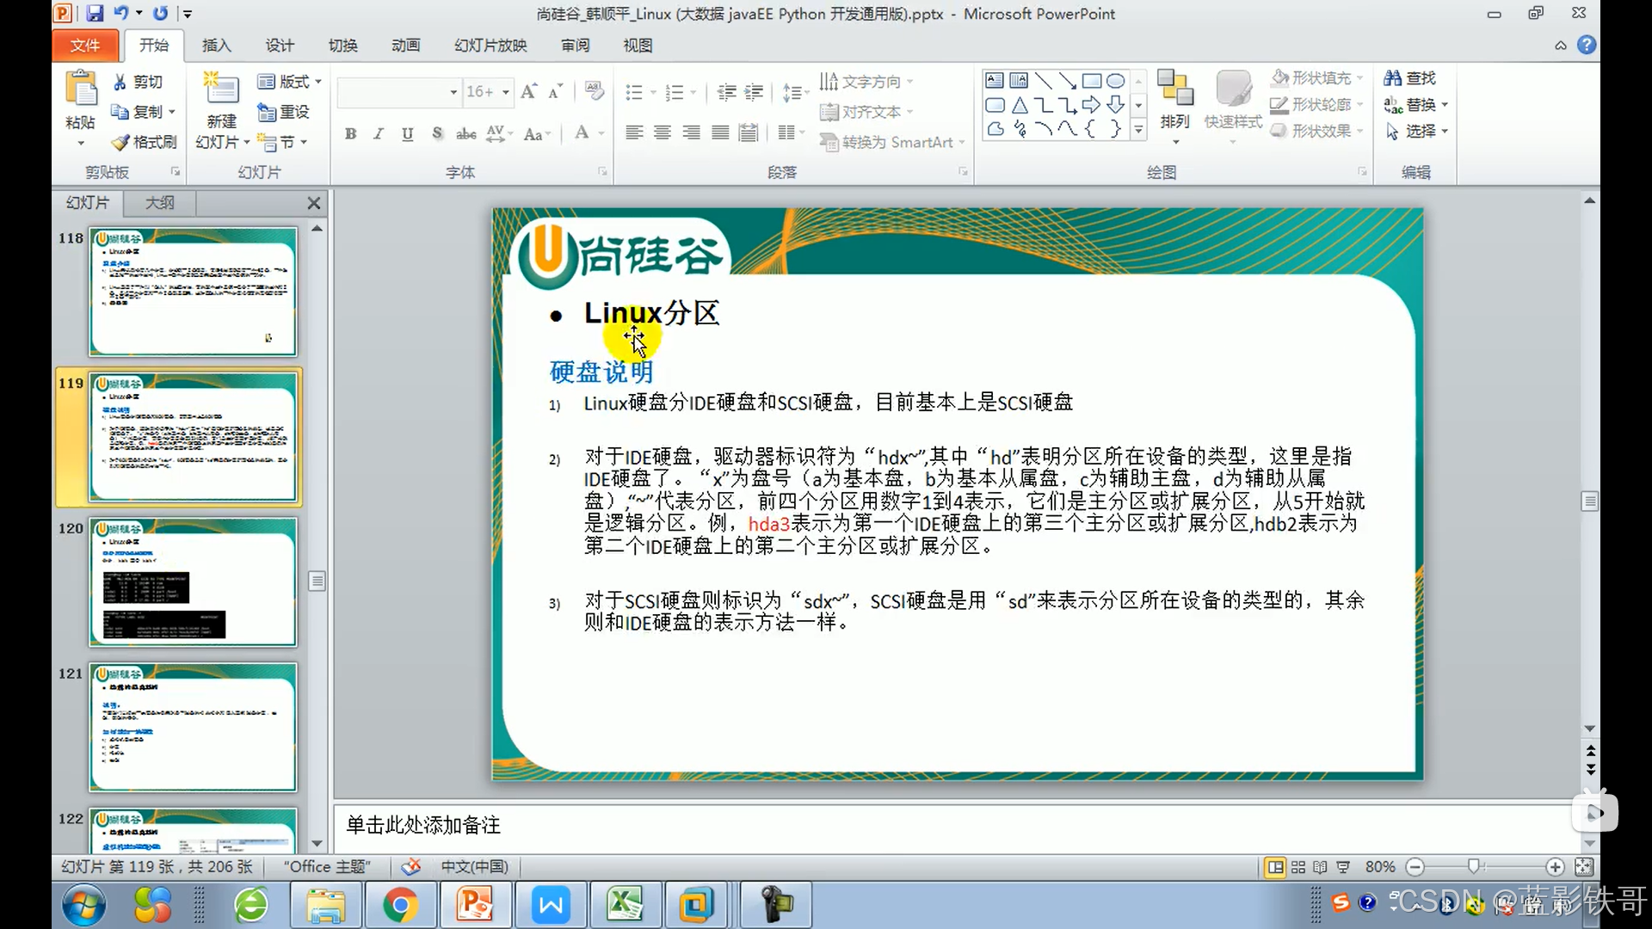Image resolution: width=1652 pixels, height=929 pixels.
Task: Toggle Bold text formatting
Action: [350, 133]
